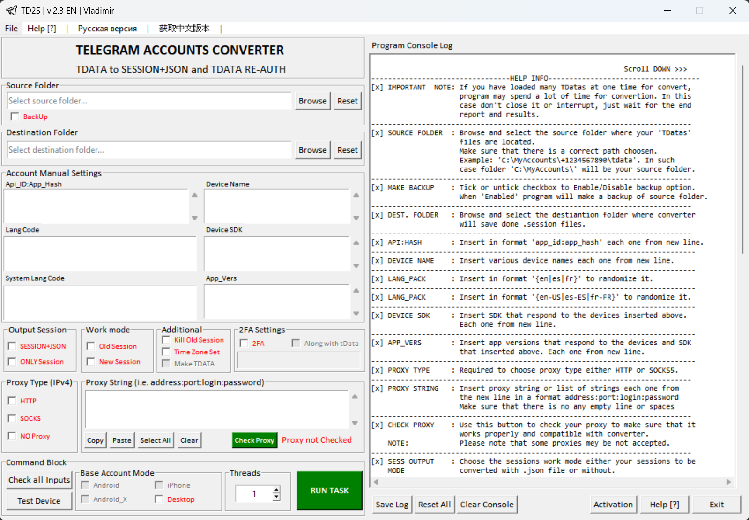
Task: Tick the ONLY Session output checkbox
Action: [12, 361]
